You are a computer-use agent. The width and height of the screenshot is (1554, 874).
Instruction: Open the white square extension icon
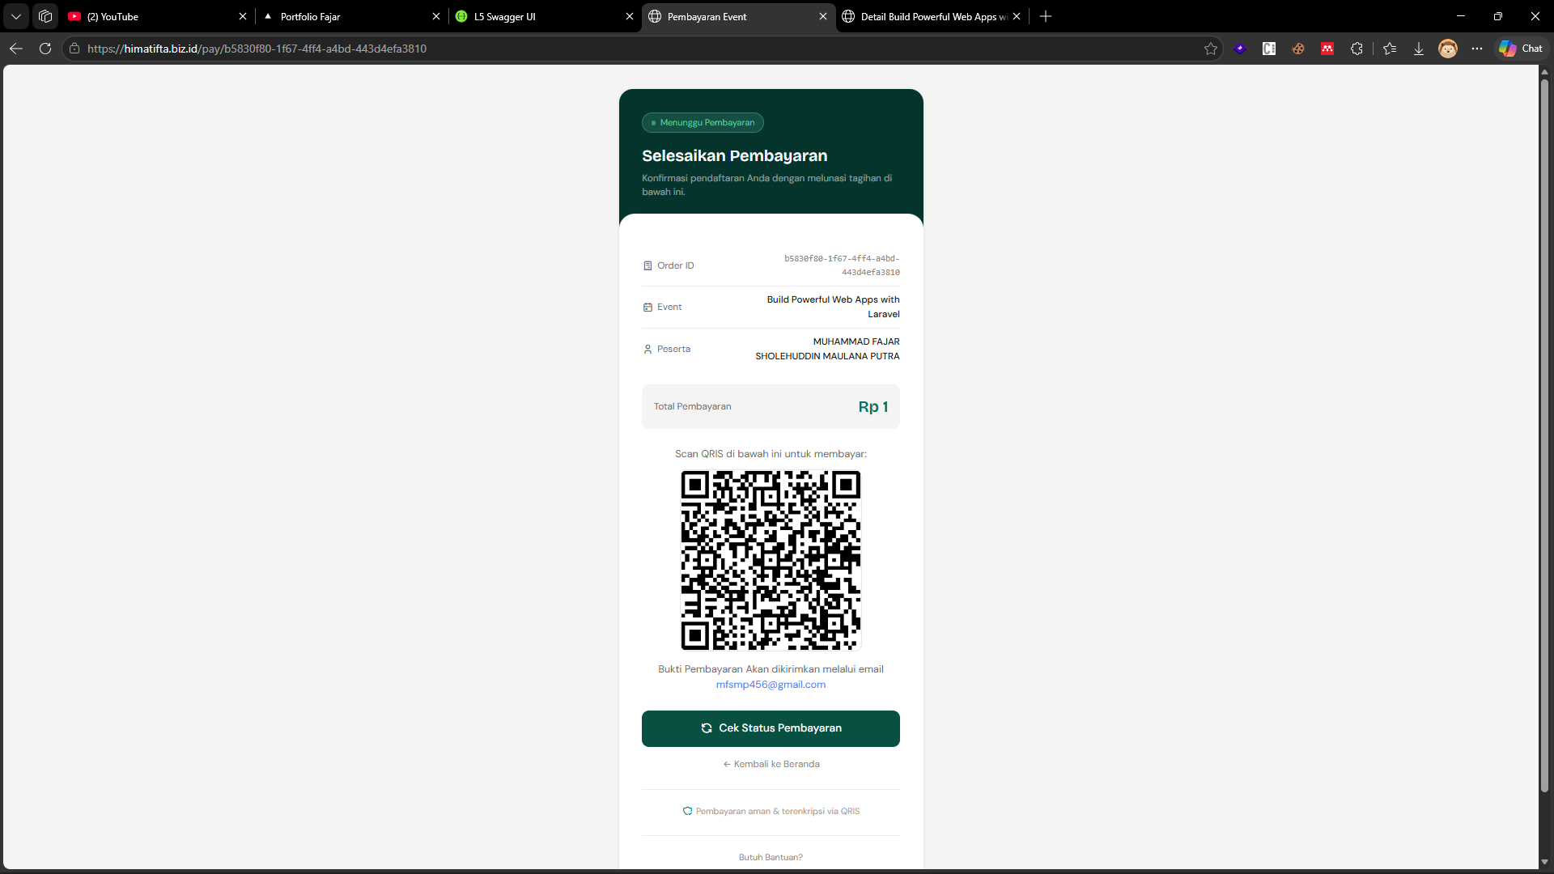point(1269,49)
